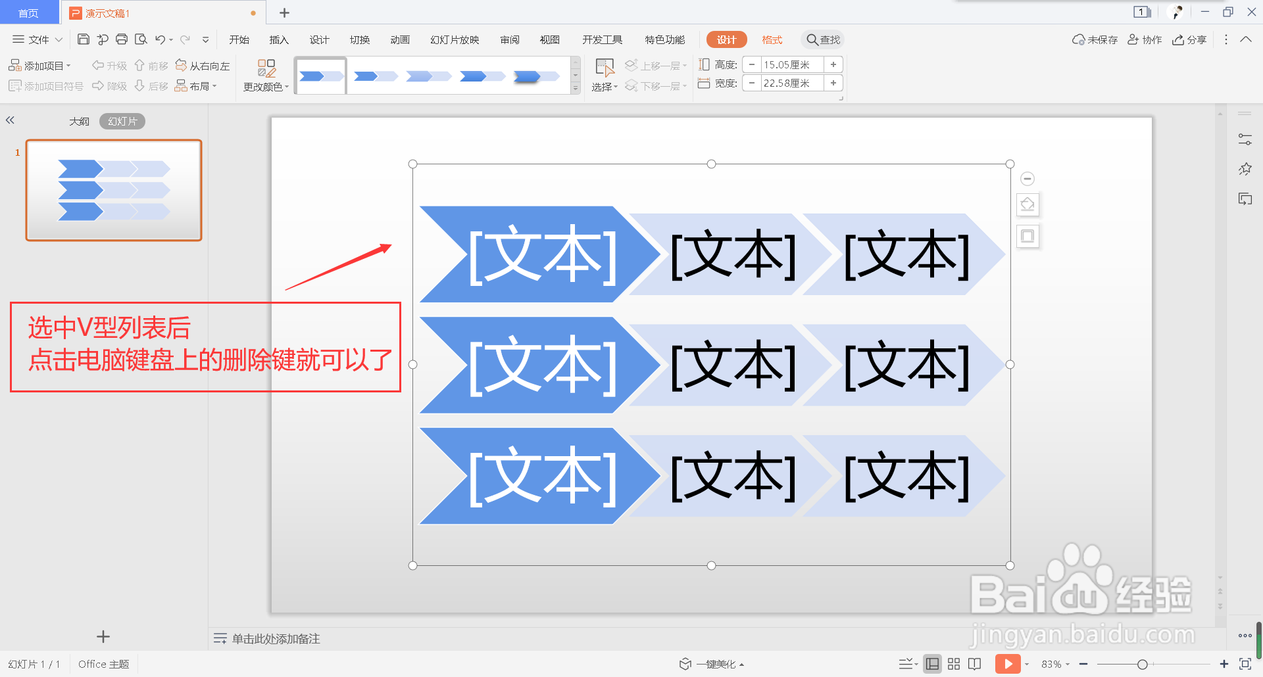Open the 开发工具 developer tab
1263x677 pixels.
pyautogui.click(x=602, y=39)
